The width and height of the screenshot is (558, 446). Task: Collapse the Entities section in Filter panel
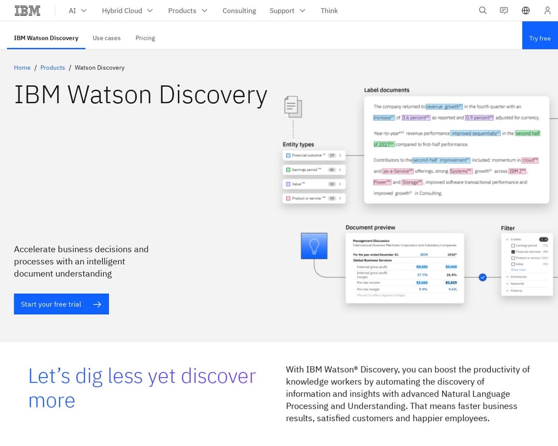coord(507,240)
